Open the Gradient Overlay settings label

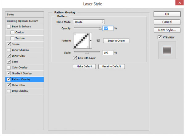(22, 73)
